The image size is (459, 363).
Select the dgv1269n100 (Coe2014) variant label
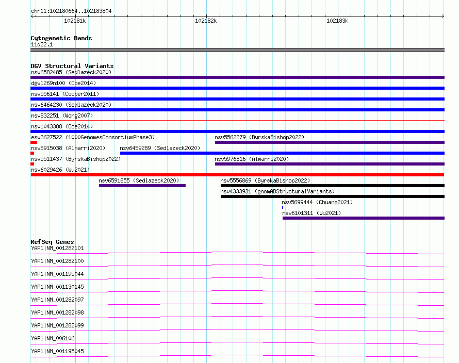click(63, 83)
